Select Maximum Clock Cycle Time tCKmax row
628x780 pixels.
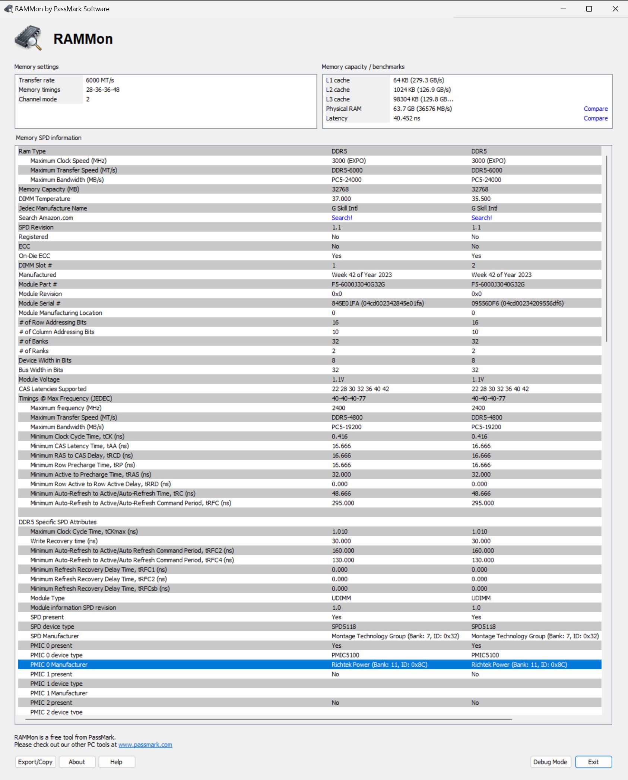(310, 531)
